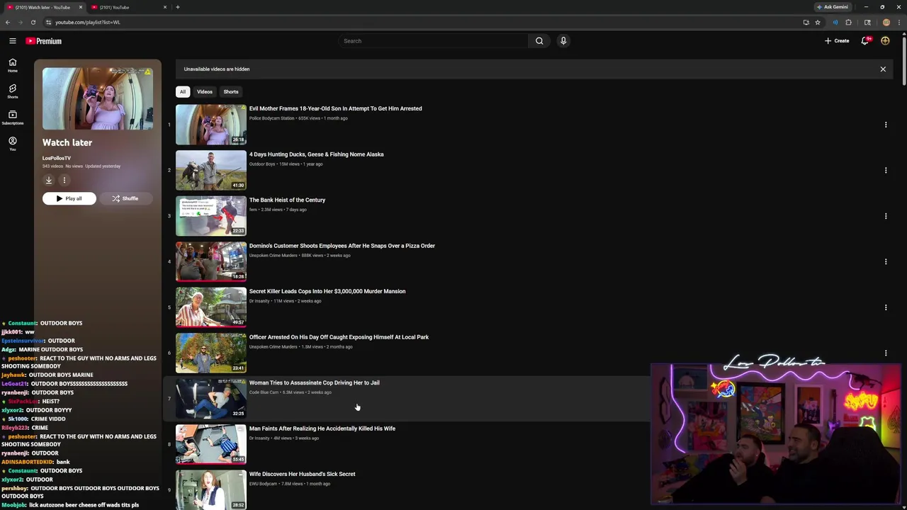
Task: Click the Watch later playlist cover thumbnail
Action: click(x=98, y=99)
